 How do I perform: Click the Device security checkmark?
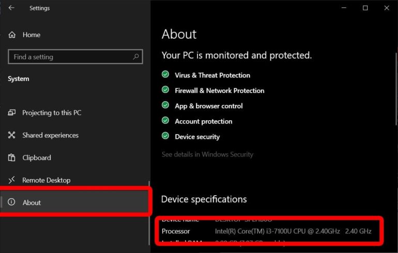(165, 137)
